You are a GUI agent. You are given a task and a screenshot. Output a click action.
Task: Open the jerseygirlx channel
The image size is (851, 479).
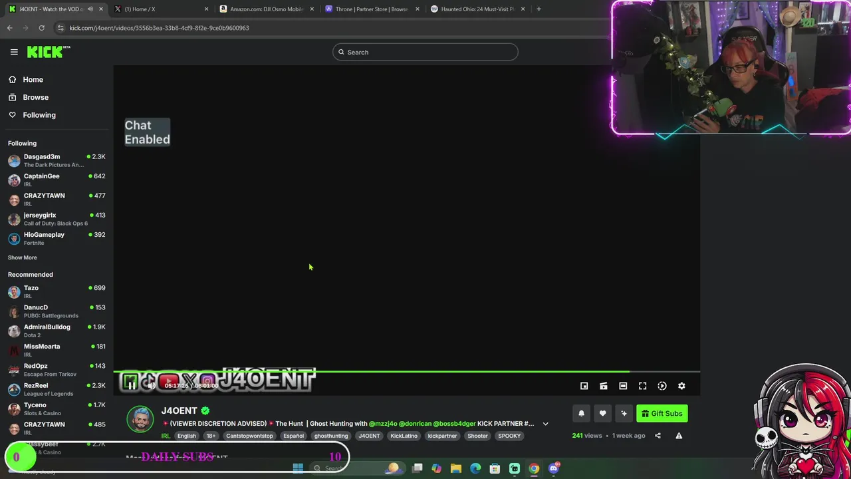point(56,219)
